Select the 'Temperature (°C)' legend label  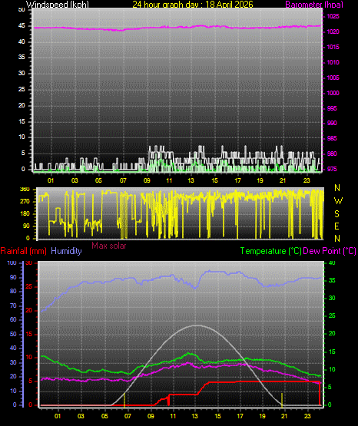[x=270, y=251]
